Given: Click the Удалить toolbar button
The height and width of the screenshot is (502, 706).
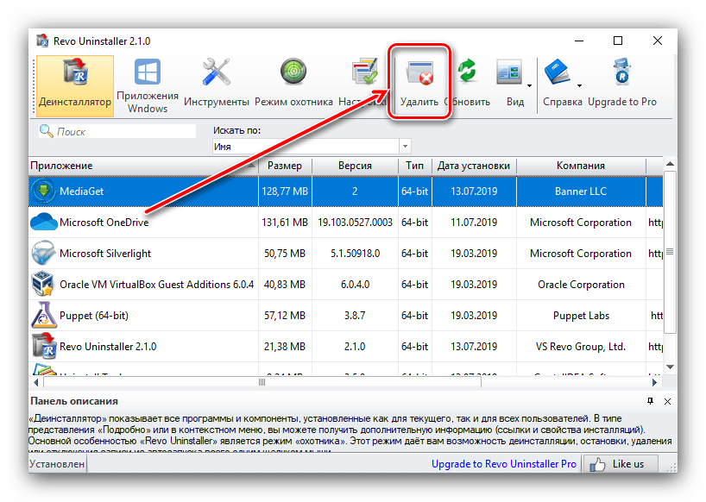Looking at the screenshot, I should (419, 84).
